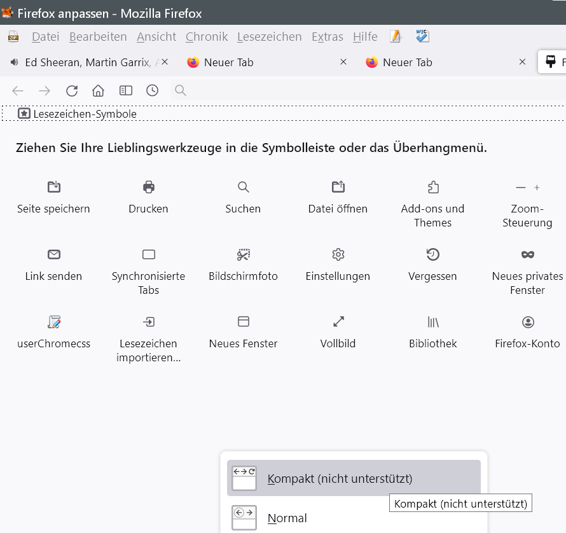
Task: Click the Home toolbar button
Action: coord(98,90)
